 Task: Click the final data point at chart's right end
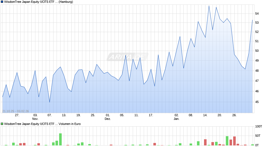coord(252,20)
